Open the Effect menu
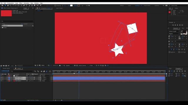This screenshot has height=105, width=188. 21,3
